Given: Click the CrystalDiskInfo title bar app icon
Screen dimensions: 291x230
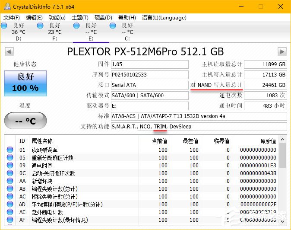Looking at the screenshot, I should pyautogui.click(x=7, y=6).
